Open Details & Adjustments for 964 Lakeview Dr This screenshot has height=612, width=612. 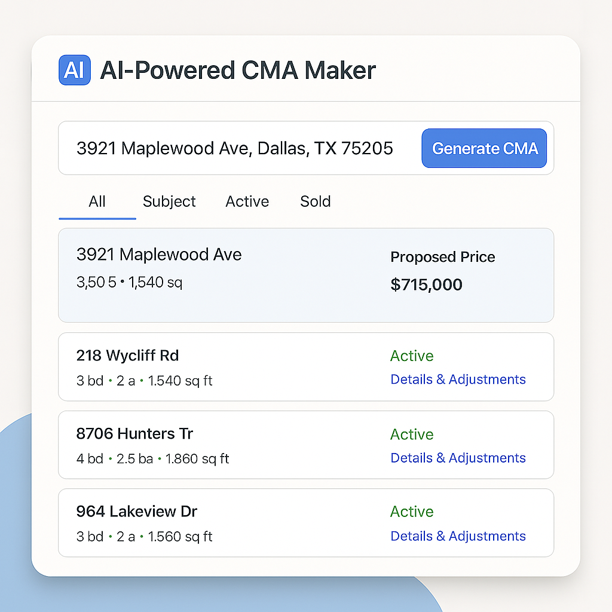click(458, 536)
